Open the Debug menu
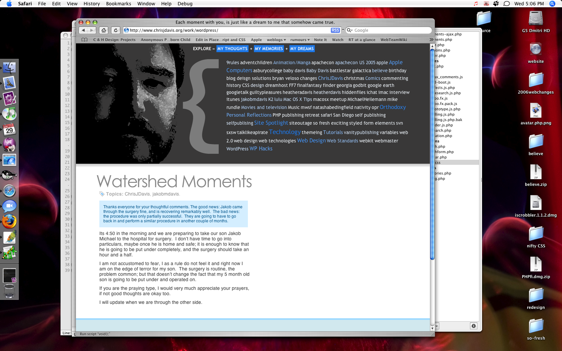This screenshot has width=562, height=351. click(185, 4)
